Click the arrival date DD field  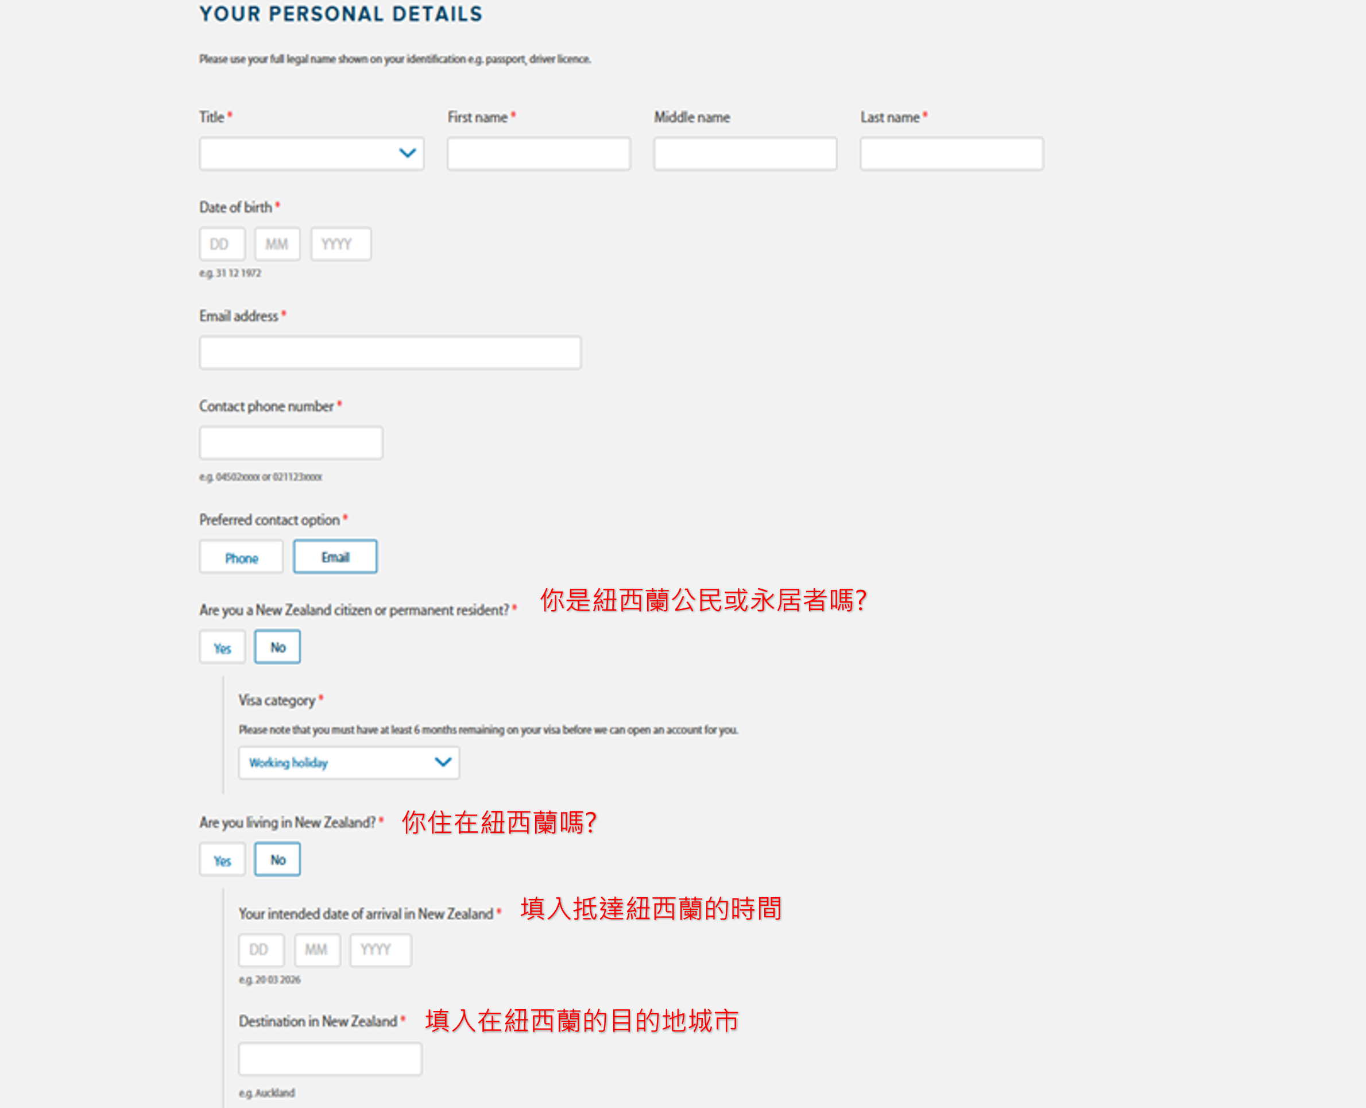(261, 949)
